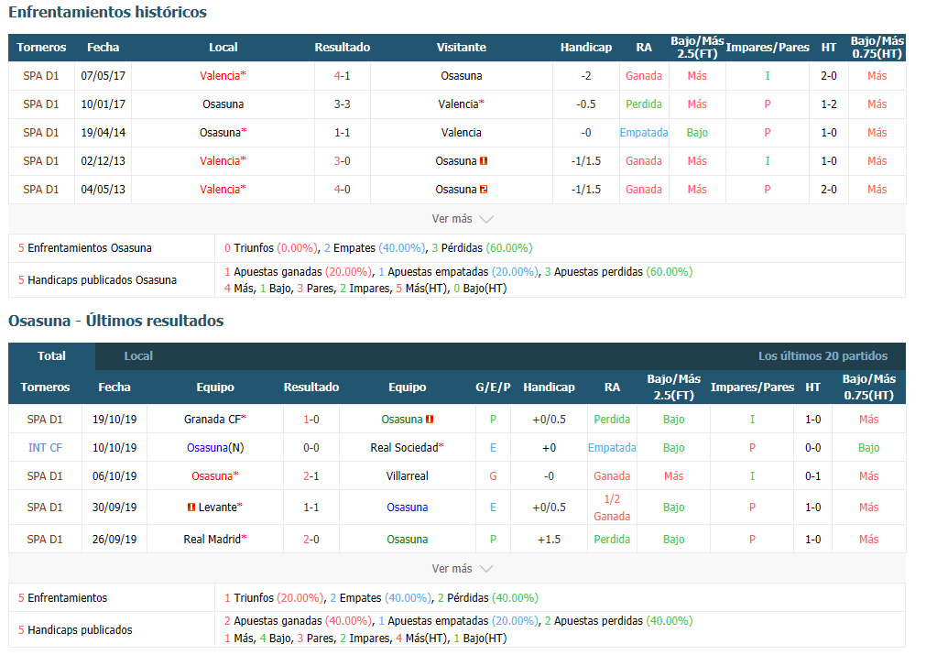Image resolution: width=926 pixels, height=655 pixels.
Task: Click the date 07/05/17
Action: [x=103, y=76]
